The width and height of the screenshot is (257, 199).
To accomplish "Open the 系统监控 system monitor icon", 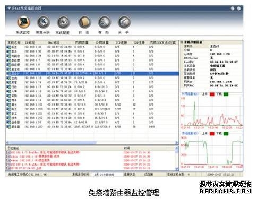I will coord(23,22).
